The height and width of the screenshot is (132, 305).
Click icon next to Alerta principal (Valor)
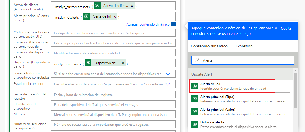click(x=194, y=112)
